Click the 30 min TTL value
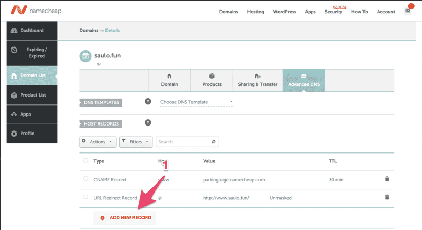The width and height of the screenshot is (422, 230). (336, 180)
